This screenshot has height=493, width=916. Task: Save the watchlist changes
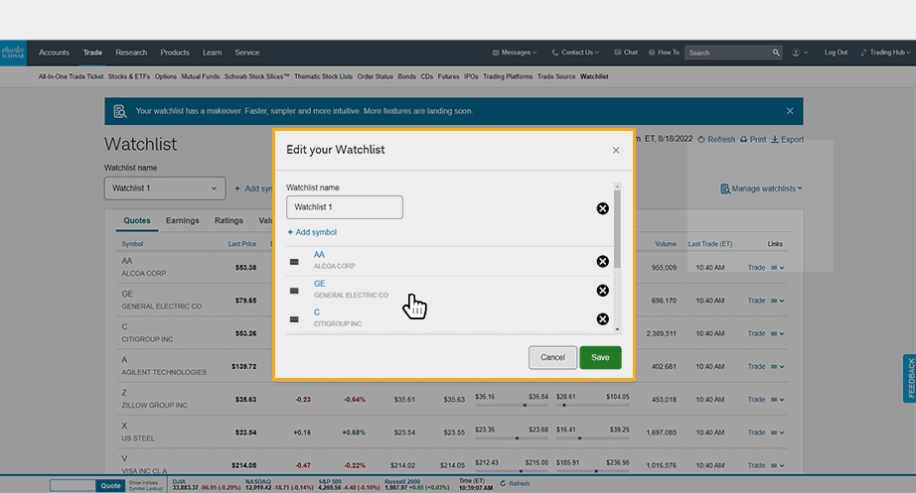pos(600,357)
